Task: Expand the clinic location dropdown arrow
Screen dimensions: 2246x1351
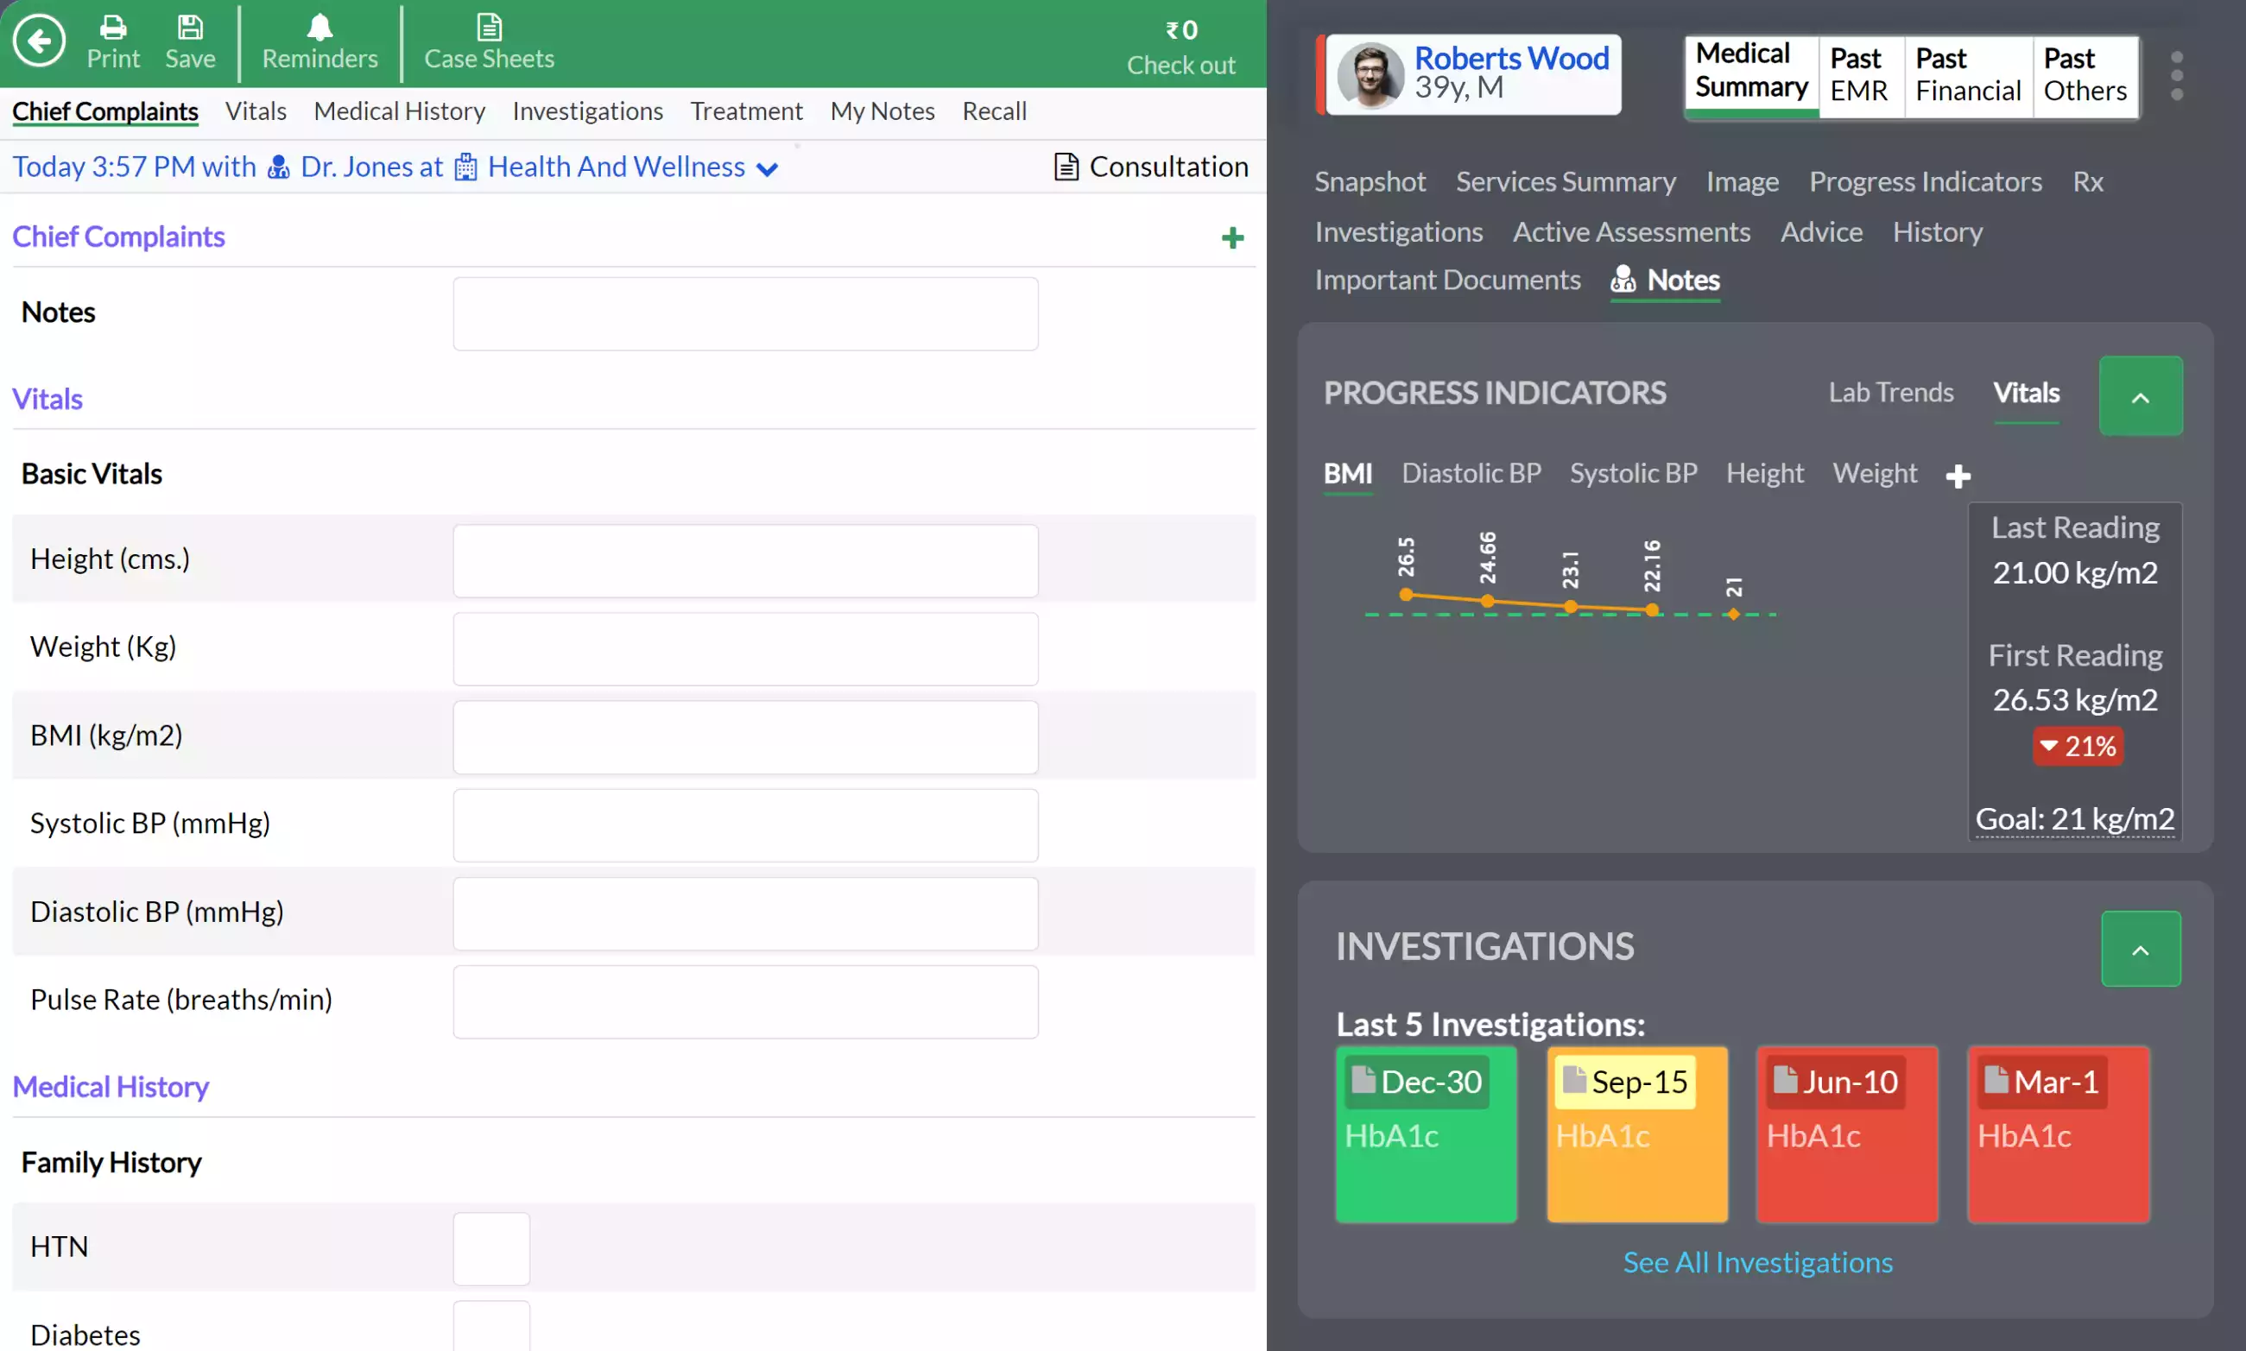Action: (x=769, y=168)
